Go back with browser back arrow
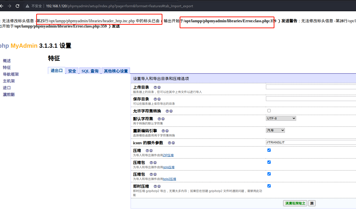 (1, 6)
